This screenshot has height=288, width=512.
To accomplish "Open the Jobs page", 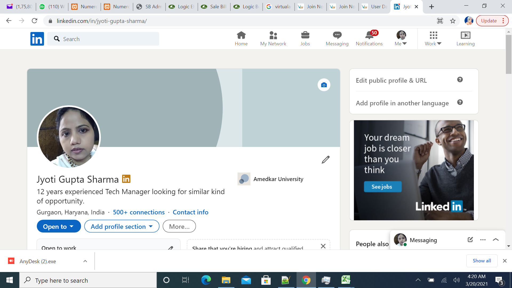I will [305, 39].
